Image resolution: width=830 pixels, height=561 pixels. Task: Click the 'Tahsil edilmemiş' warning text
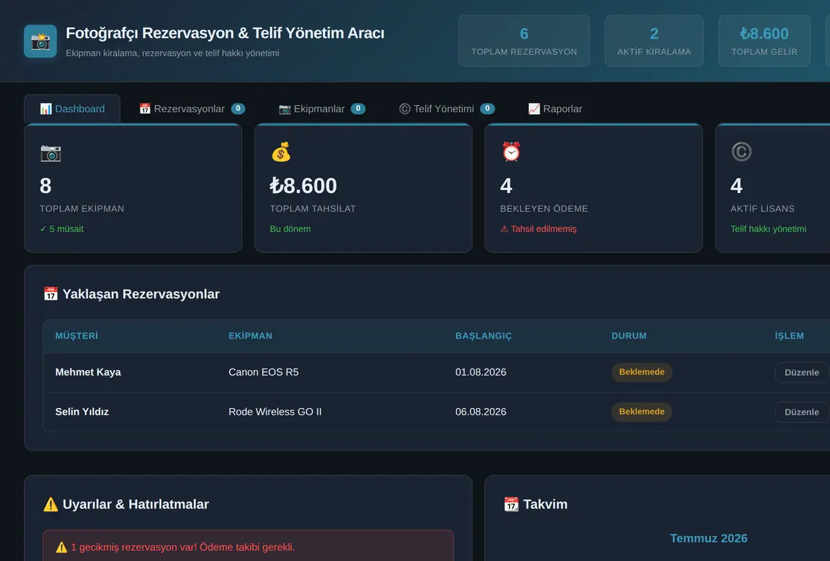[x=538, y=229]
